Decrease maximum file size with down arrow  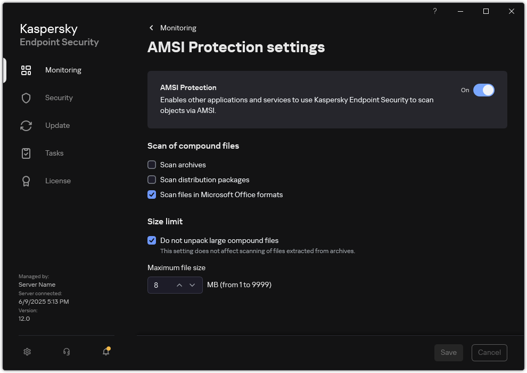pos(193,285)
